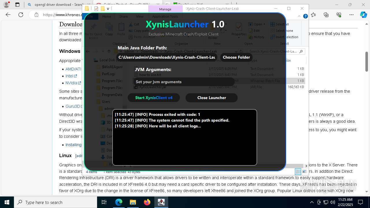The height and width of the screenshot is (208, 370).
Task: Collapse the File Explorer ribbon chevron
Action: (x=299, y=16)
